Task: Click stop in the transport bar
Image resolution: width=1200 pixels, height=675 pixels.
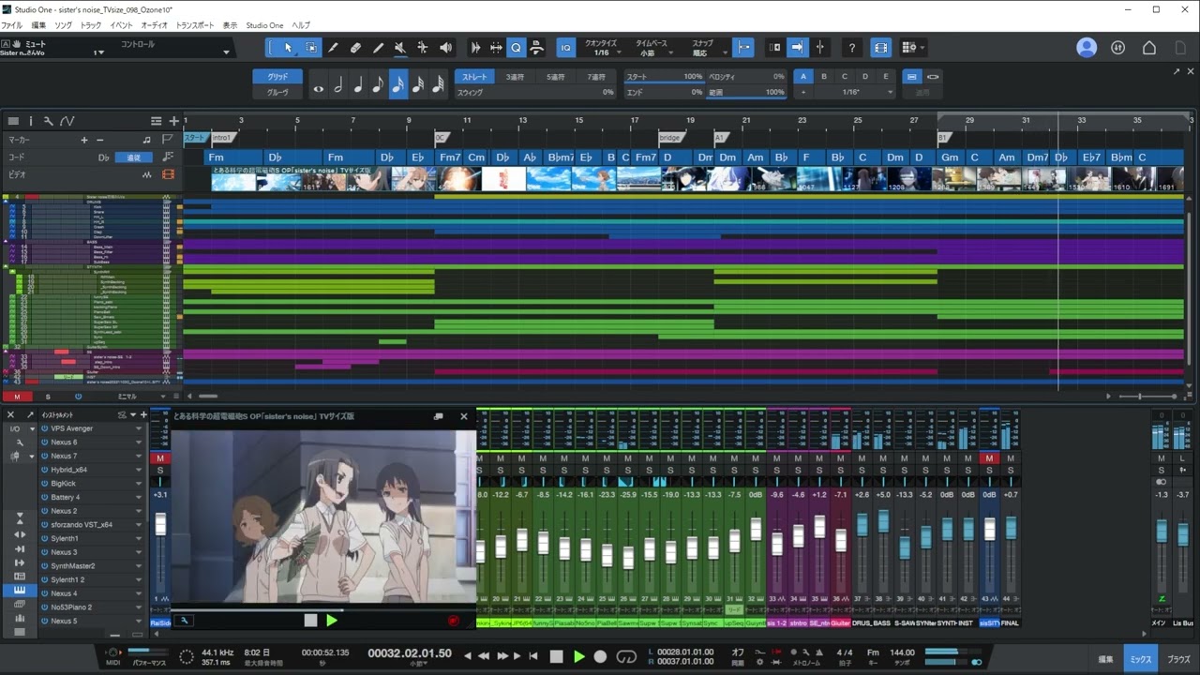Action: point(557,656)
